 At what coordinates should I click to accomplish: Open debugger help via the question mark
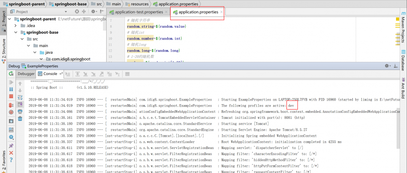click(x=11, y=160)
